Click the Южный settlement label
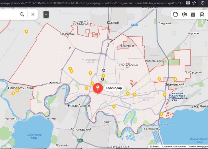This screenshot has width=208, height=149. point(113,23)
